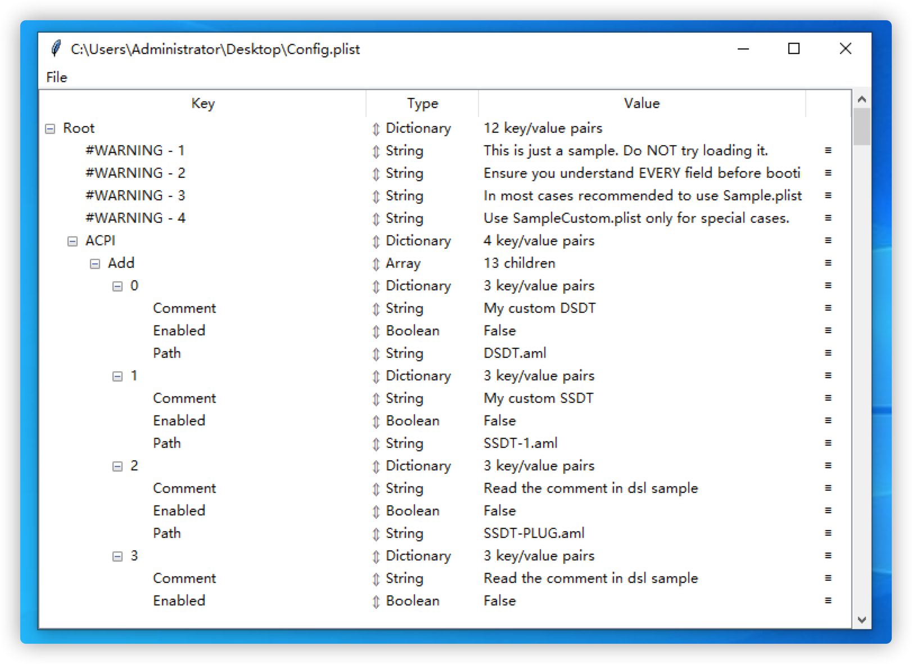Collapse item 1 under Add
The height and width of the screenshot is (664, 912).
tap(118, 376)
